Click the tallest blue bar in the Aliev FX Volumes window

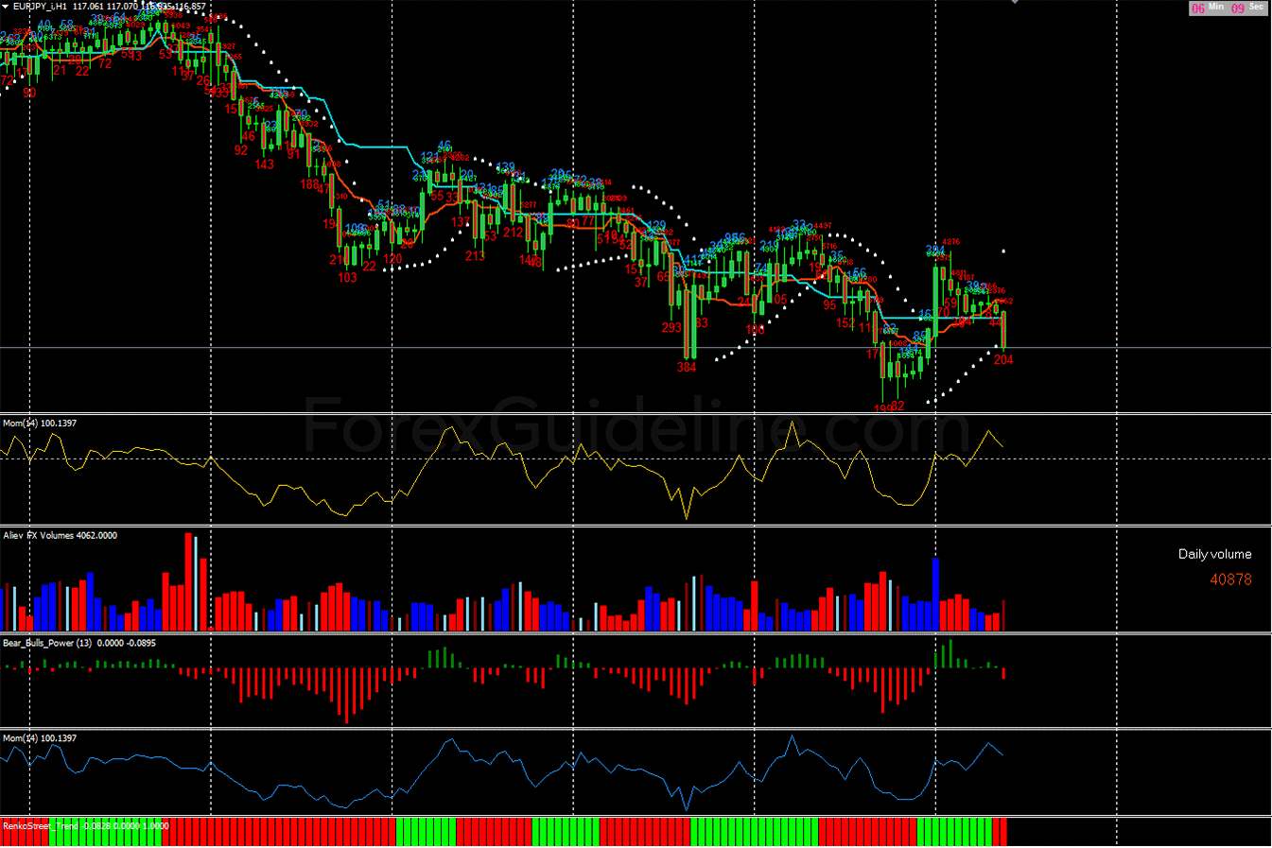pos(935,595)
